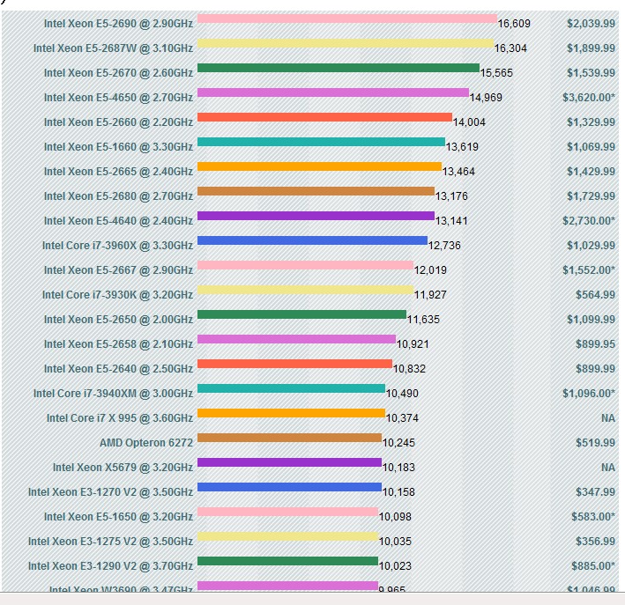Open the $899.95 price link
The image size is (625, 605).
(596, 345)
